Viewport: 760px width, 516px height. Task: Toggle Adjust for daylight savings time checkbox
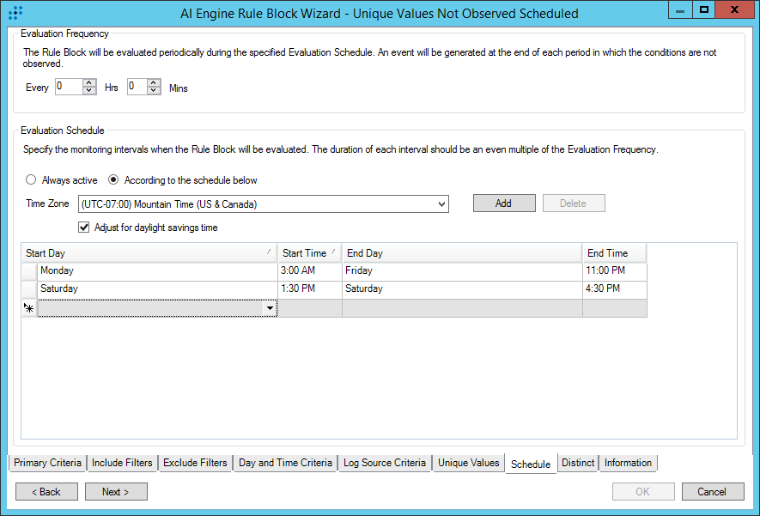(84, 228)
